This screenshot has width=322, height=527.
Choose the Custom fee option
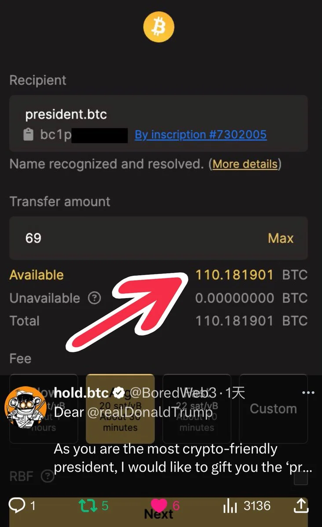coord(273,409)
